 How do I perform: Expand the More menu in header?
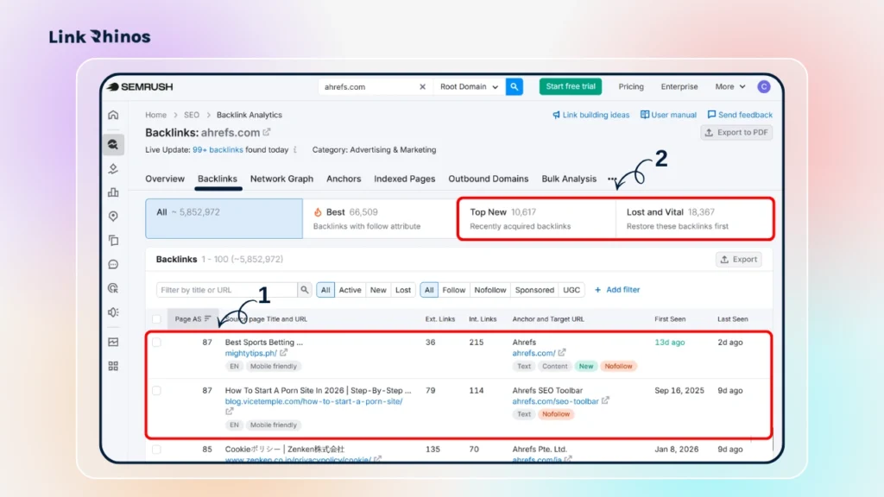tap(730, 87)
